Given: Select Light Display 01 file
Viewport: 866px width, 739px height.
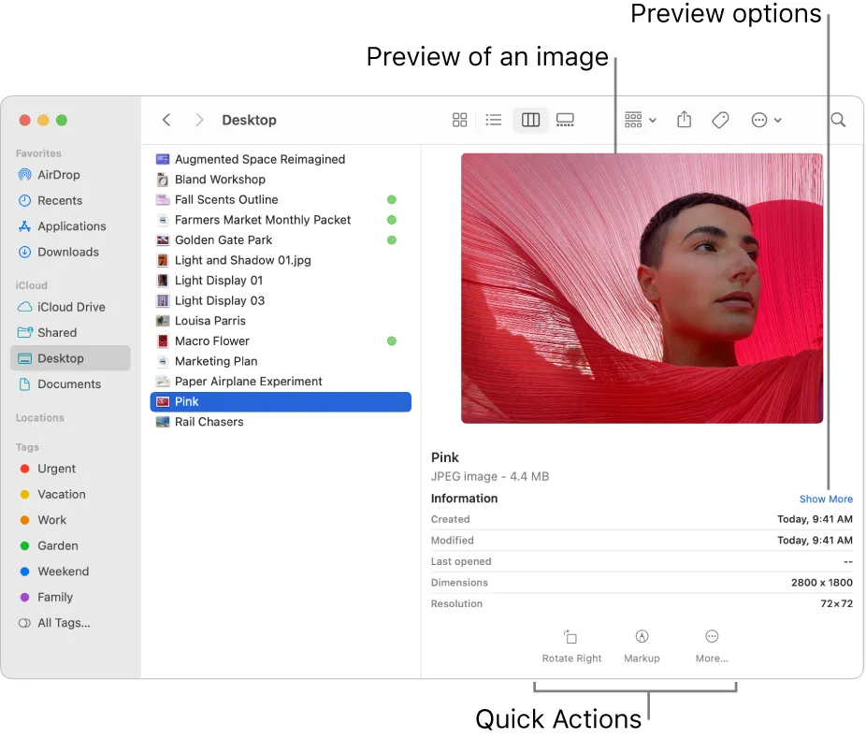Looking at the screenshot, I should pyautogui.click(x=281, y=281).
